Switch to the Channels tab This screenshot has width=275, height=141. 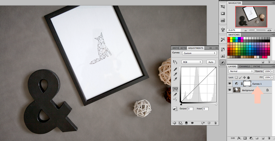click(245, 66)
